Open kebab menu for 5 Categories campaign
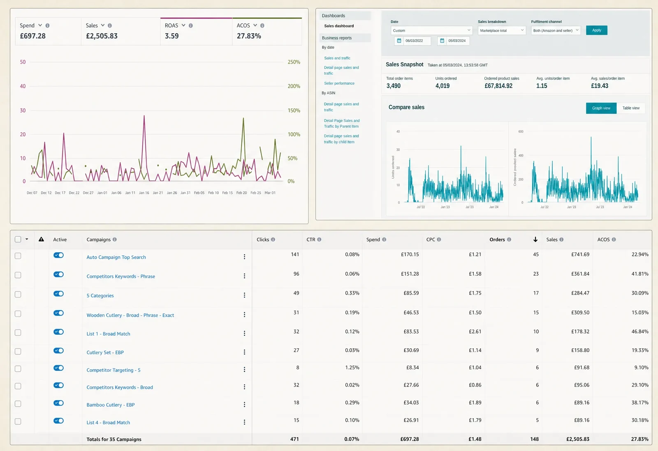658x451 pixels. coord(244,295)
